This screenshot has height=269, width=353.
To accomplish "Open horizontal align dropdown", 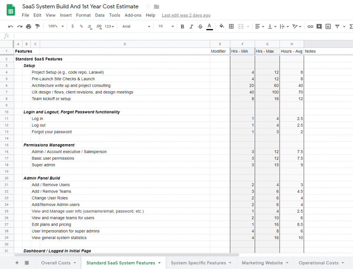I will click(x=260, y=26).
